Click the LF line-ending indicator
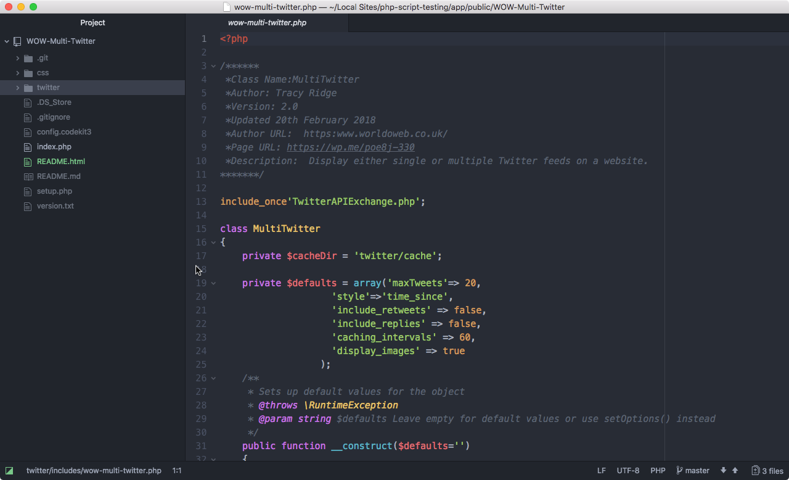The image size is (789, 480). pyautogui.click(x=601, y=470)
